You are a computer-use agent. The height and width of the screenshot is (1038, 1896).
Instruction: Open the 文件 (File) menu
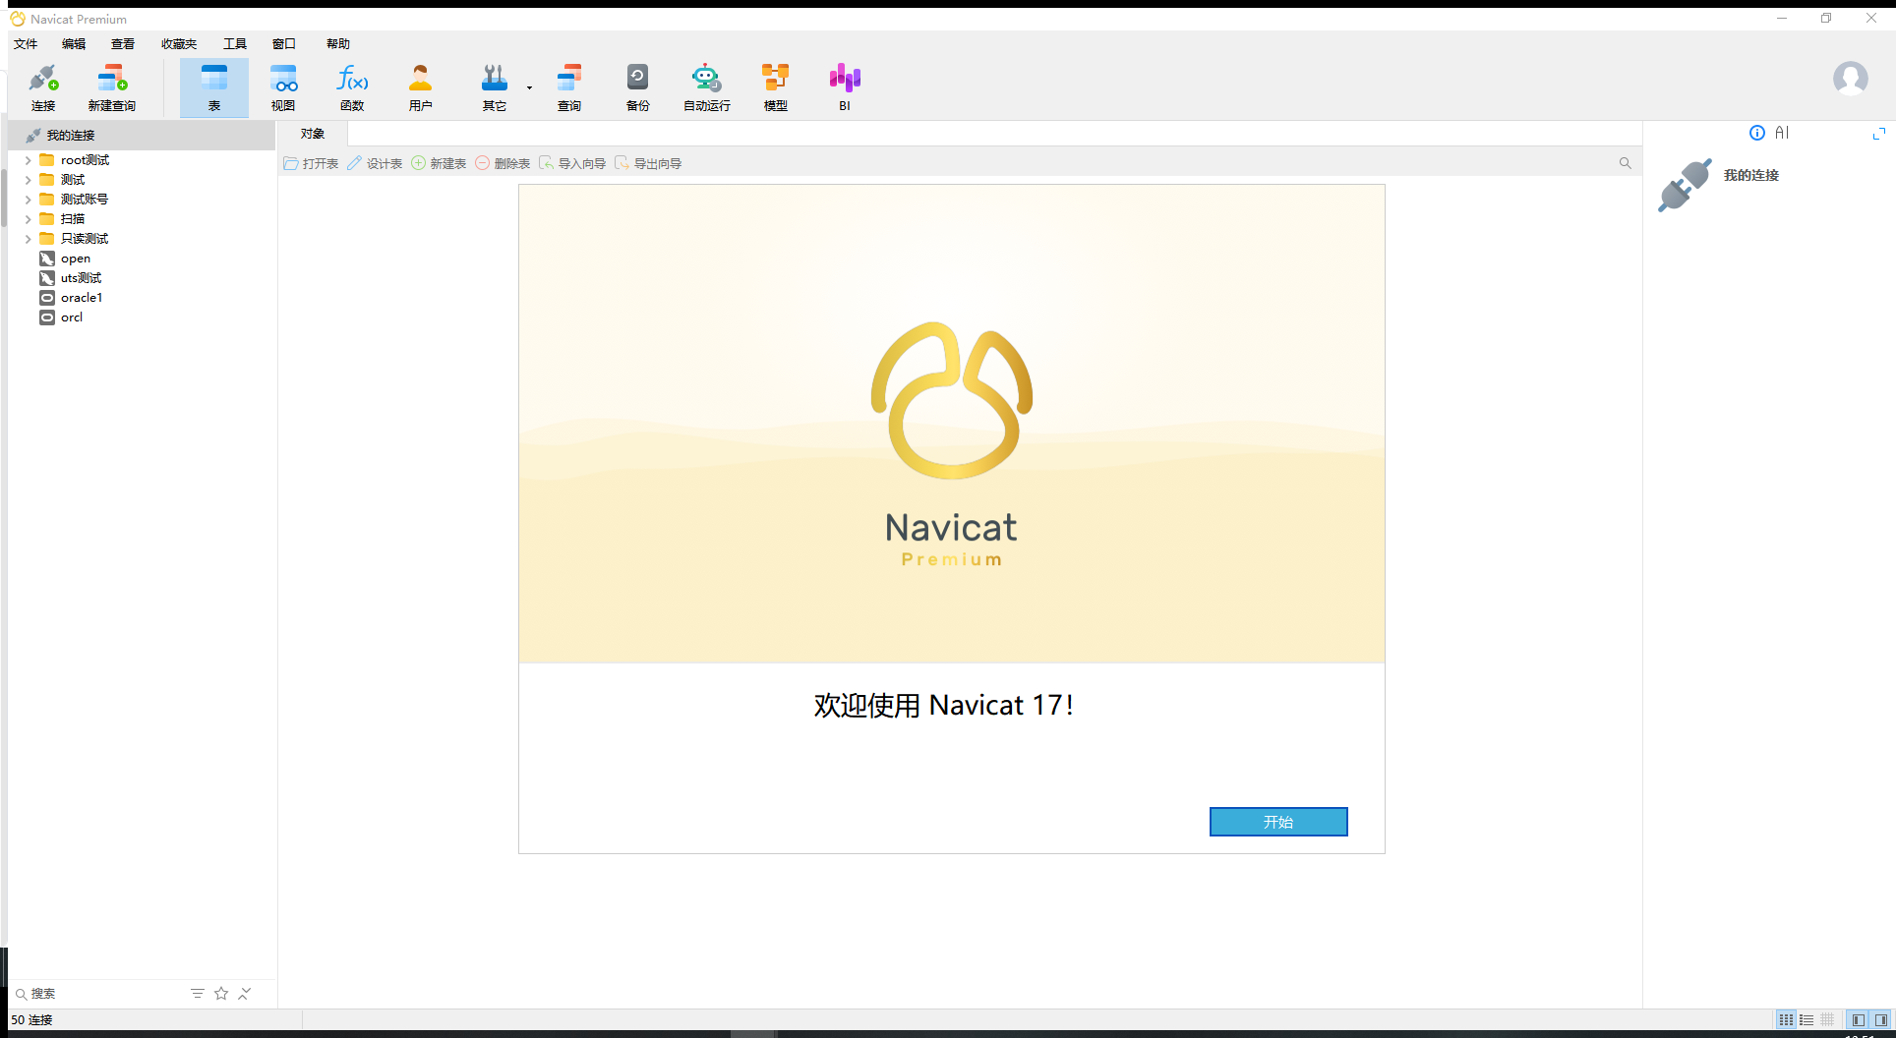pos(26,44)
